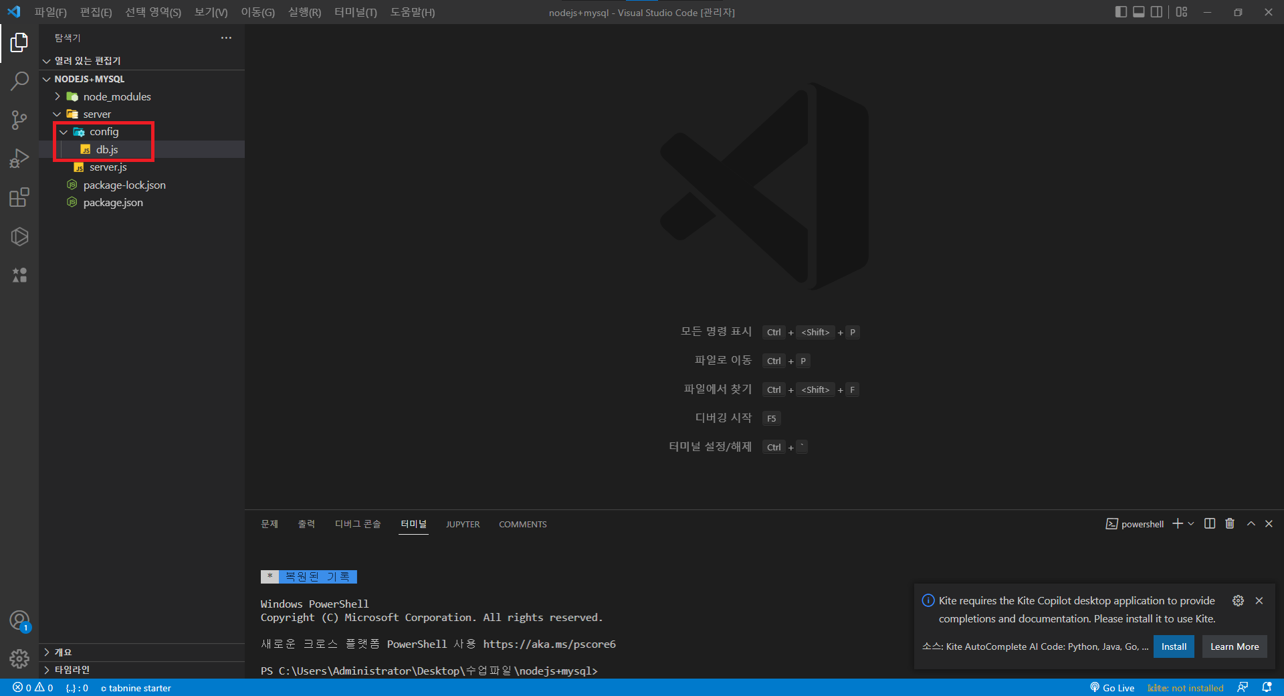Click Go Live in status bar

coord(1112,687)
